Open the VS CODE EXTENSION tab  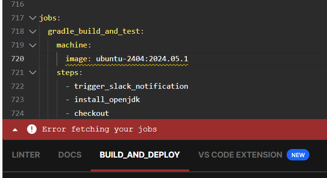tap(240, 155)
